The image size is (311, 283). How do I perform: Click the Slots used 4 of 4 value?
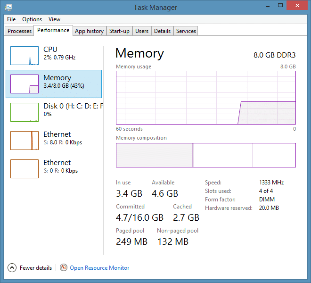tap(266, 191)
